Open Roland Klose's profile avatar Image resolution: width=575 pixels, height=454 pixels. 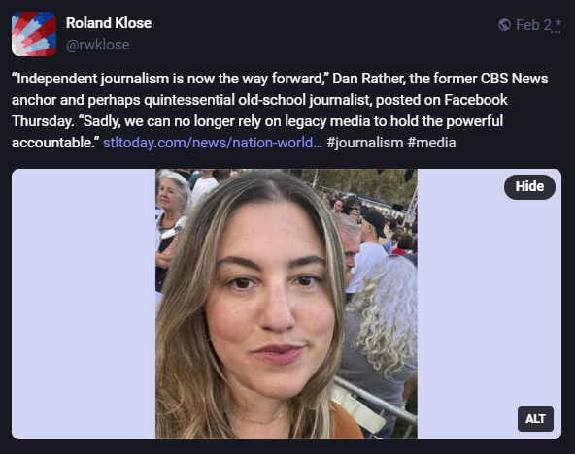(34, 34)
